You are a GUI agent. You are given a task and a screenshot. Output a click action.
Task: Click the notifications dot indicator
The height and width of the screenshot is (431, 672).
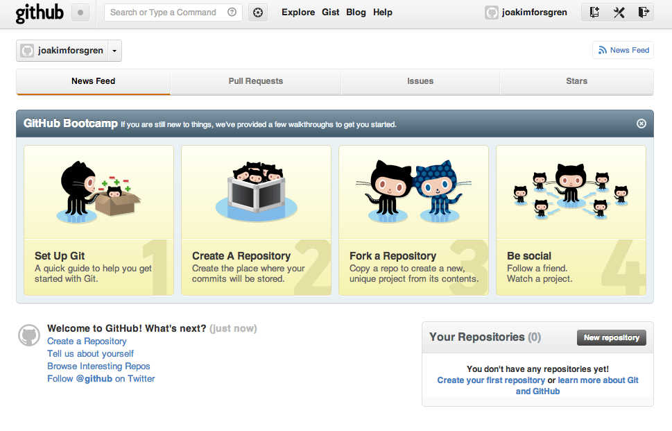80,12
